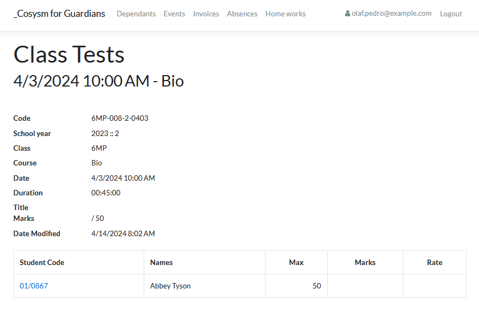
Task: Click the Names column header
Action: (x=161, y=262)
